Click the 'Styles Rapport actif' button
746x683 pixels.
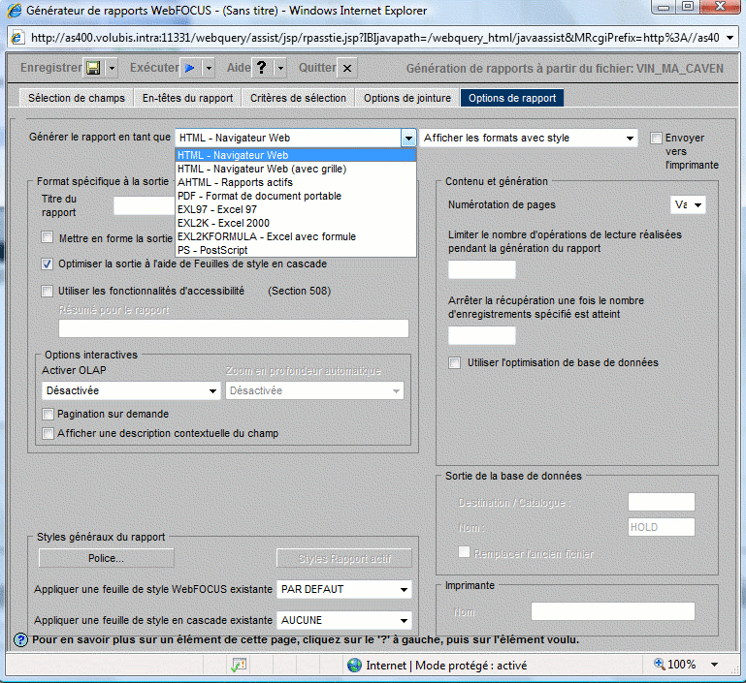(x=344, y=558)
